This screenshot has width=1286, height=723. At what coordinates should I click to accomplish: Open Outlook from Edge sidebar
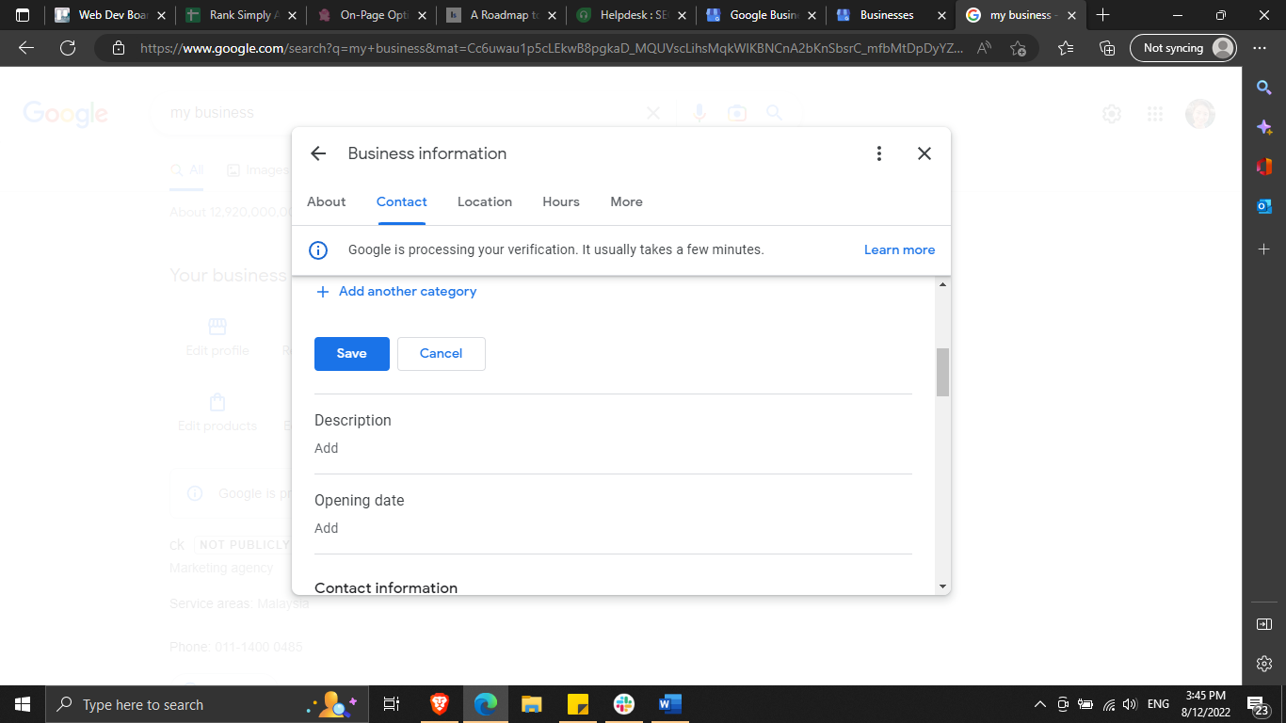click(x=1264, y=206)
